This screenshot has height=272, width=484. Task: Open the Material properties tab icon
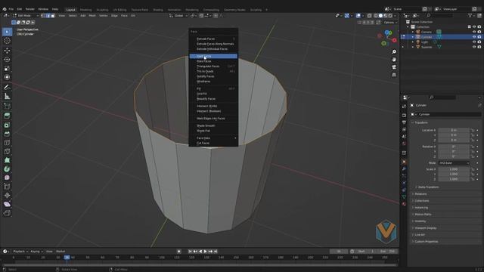point(404,204)
